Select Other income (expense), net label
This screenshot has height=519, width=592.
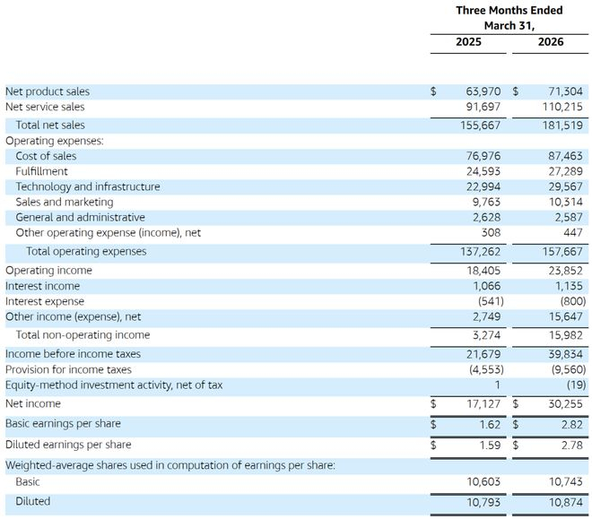tap(73, 316)
